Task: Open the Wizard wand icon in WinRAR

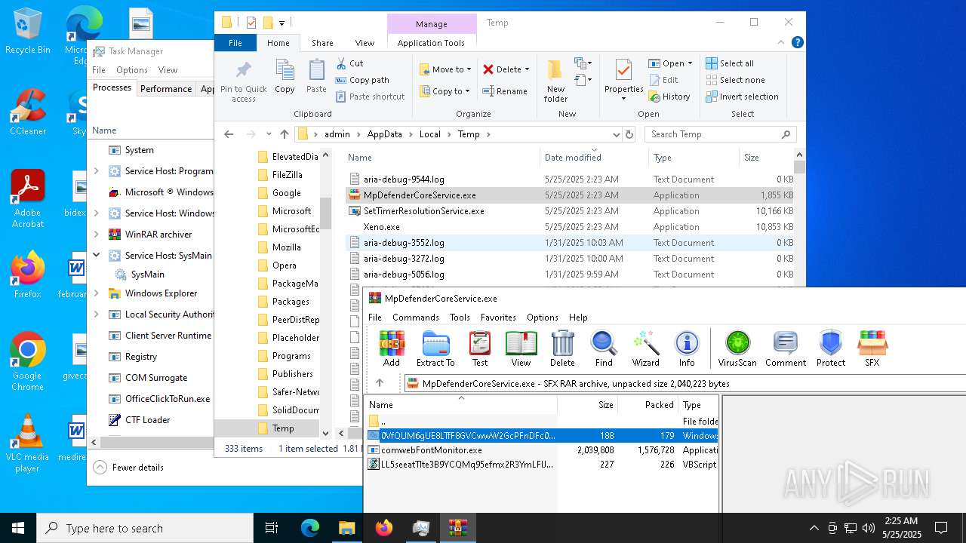Action: (645, 349)
